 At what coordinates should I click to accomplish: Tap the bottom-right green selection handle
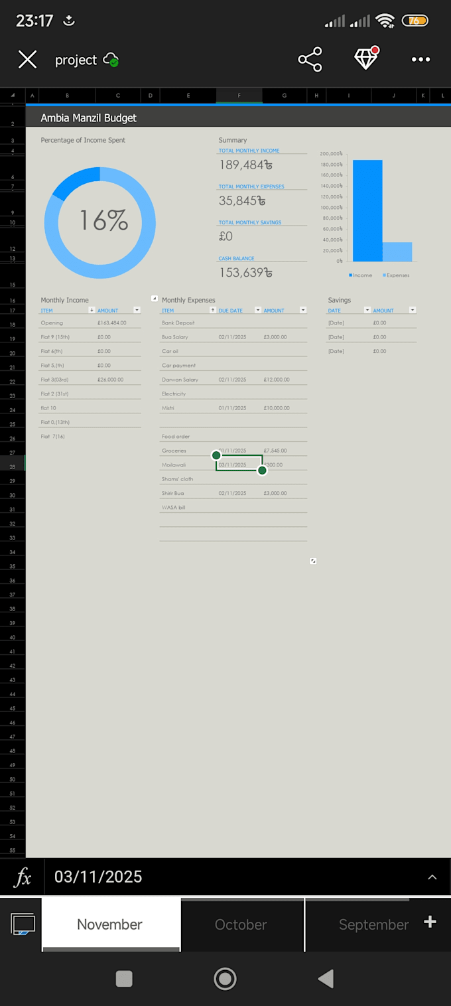pos(262,470)
